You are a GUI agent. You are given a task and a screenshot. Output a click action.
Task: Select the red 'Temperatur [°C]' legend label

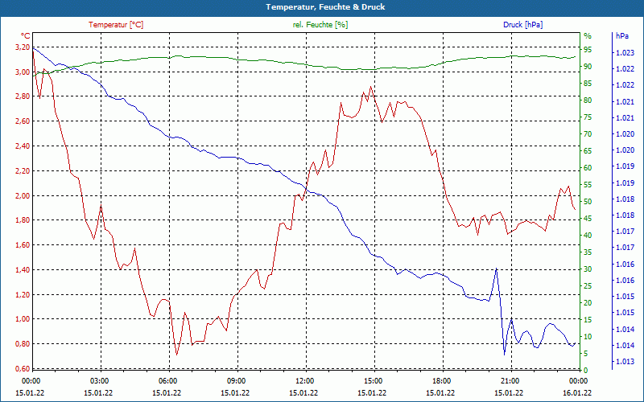click(116, 25)
